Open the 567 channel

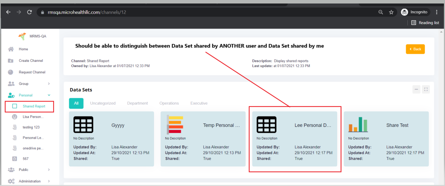[26, 159]
